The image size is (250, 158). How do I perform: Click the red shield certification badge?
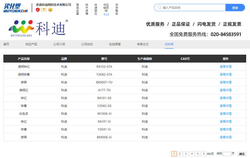(37, 10)
